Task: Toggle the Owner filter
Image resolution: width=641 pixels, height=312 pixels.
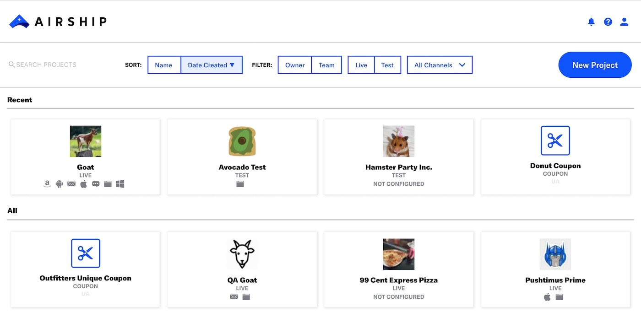Action: coord(294,65)
